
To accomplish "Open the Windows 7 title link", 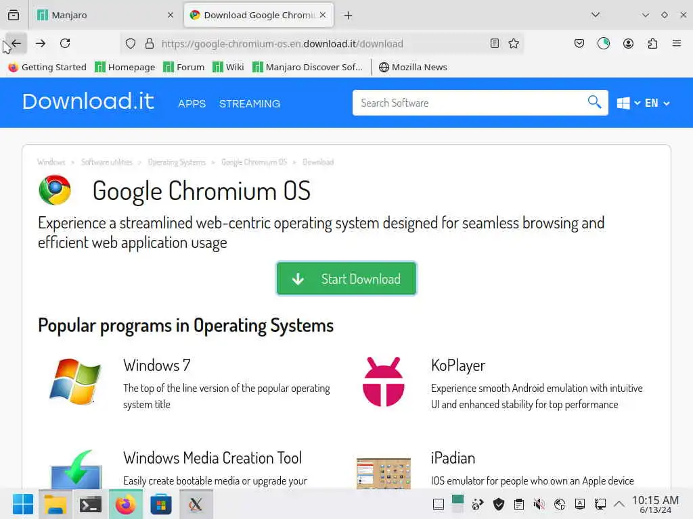I will pos(157,366).
